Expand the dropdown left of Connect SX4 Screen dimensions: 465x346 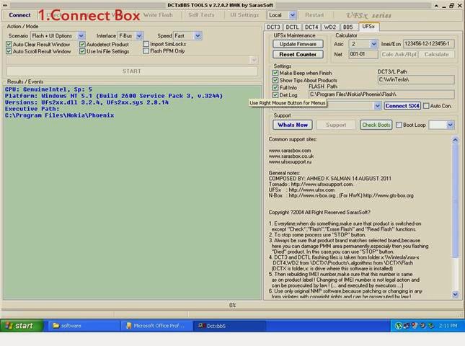[377, 106]
